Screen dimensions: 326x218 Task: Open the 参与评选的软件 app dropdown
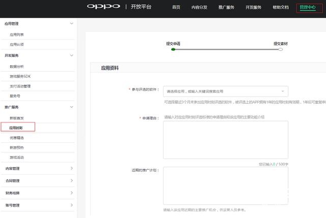pyautogui.click(x=225, y=91)
